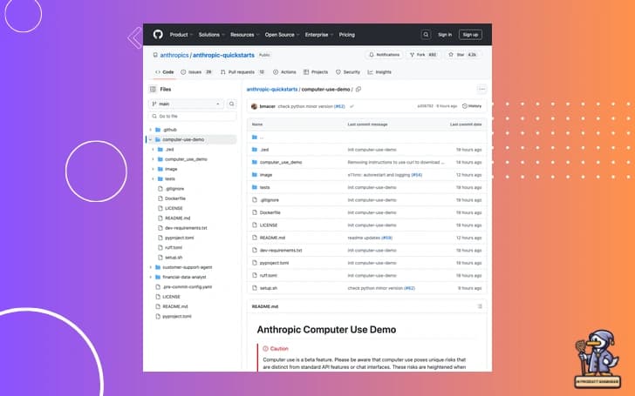This screenshot has height=396, width=635.
Task: Collapse the computer-use-demo folder in tree
Action: [x=152, y=139]
